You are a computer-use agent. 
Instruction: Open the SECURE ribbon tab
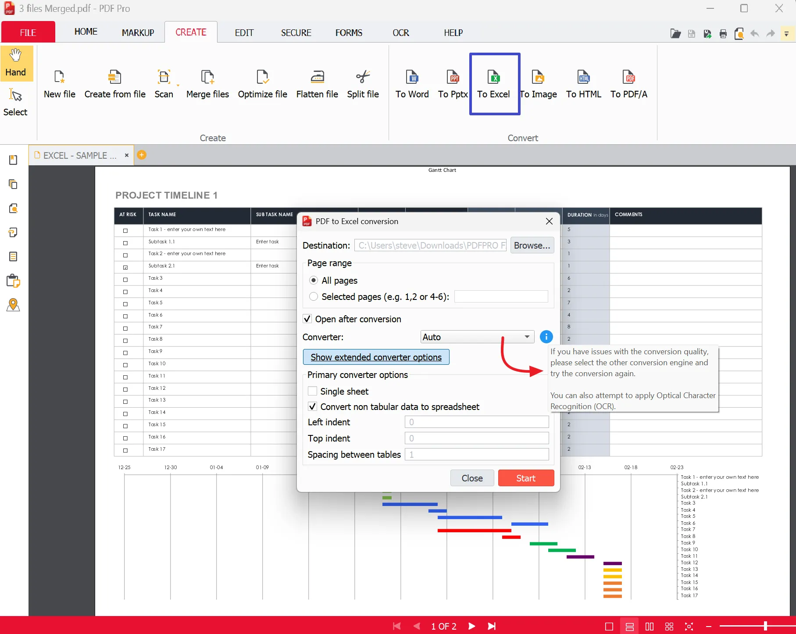click(296, 33)
